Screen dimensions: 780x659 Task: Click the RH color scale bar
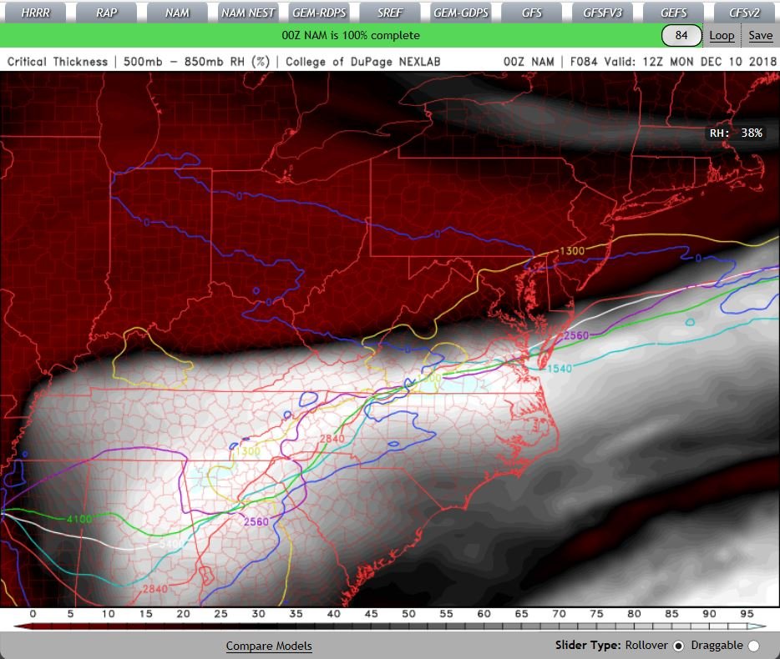(x=390, y=626)
